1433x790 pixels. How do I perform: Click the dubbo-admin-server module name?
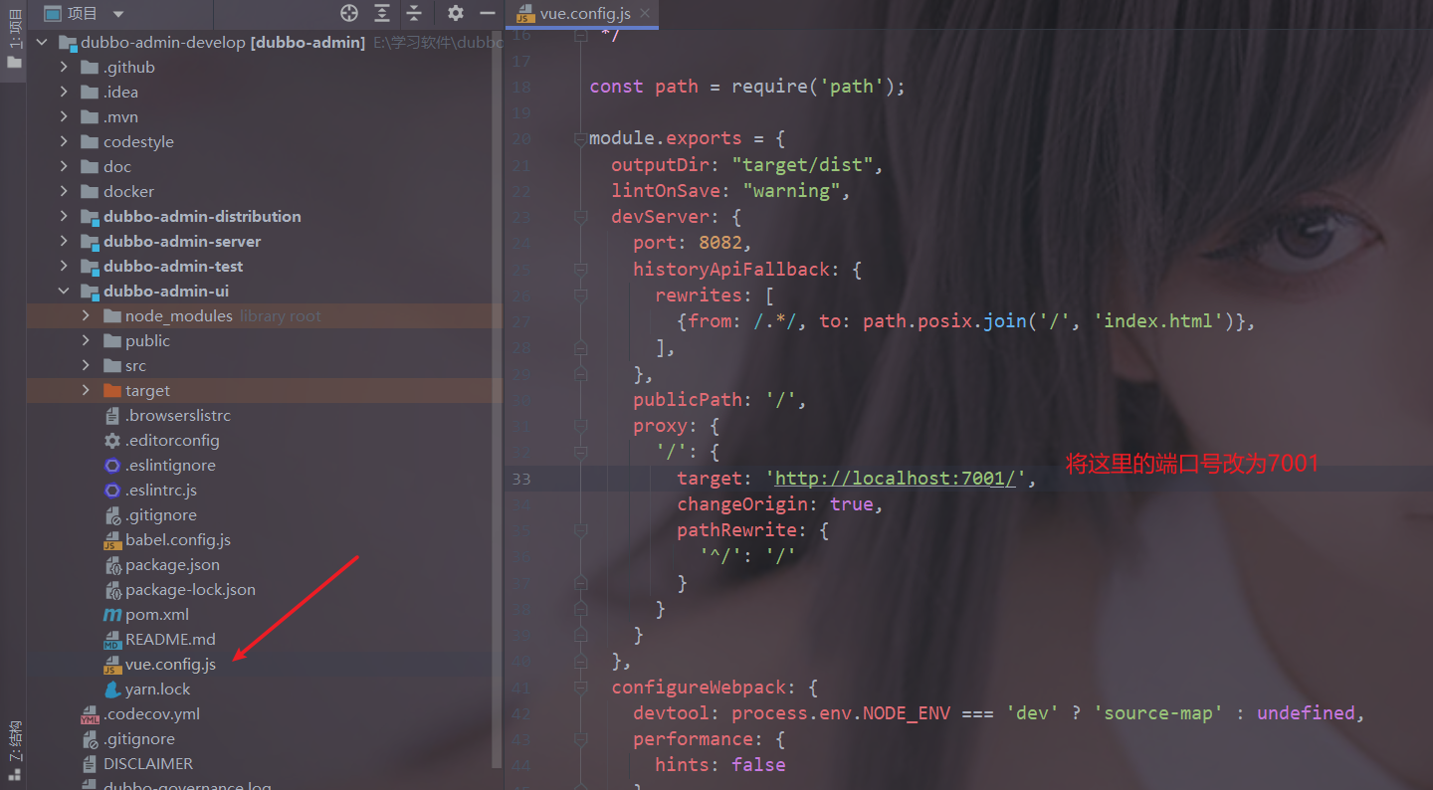[x=182, y=242]
